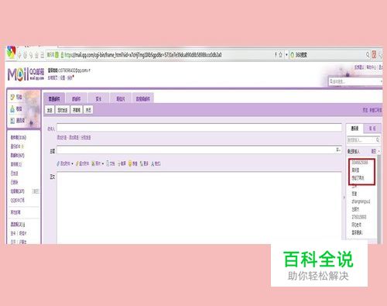This screenshot has height=306, width=387.
Task: Switch to contacts tab in right panel
Action: [354, 129]
